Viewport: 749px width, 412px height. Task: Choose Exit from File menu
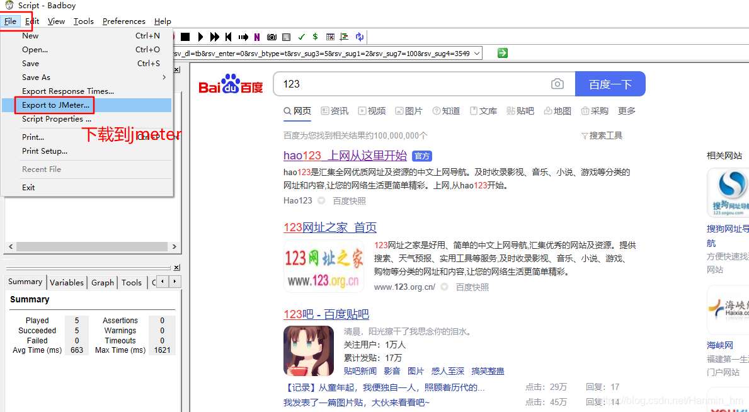click(x=86, y=187)
